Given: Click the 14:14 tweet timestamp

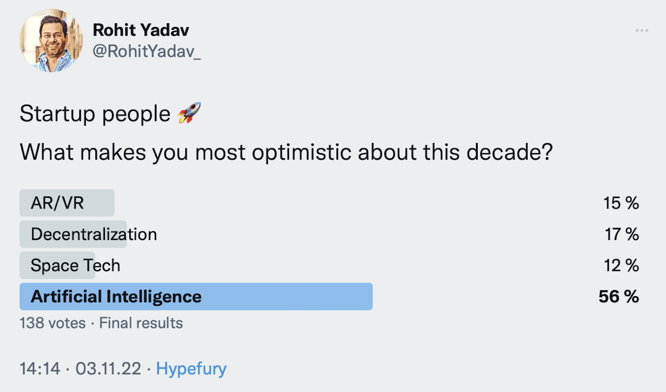Looking at the screenshot, I should pos(40,369).
